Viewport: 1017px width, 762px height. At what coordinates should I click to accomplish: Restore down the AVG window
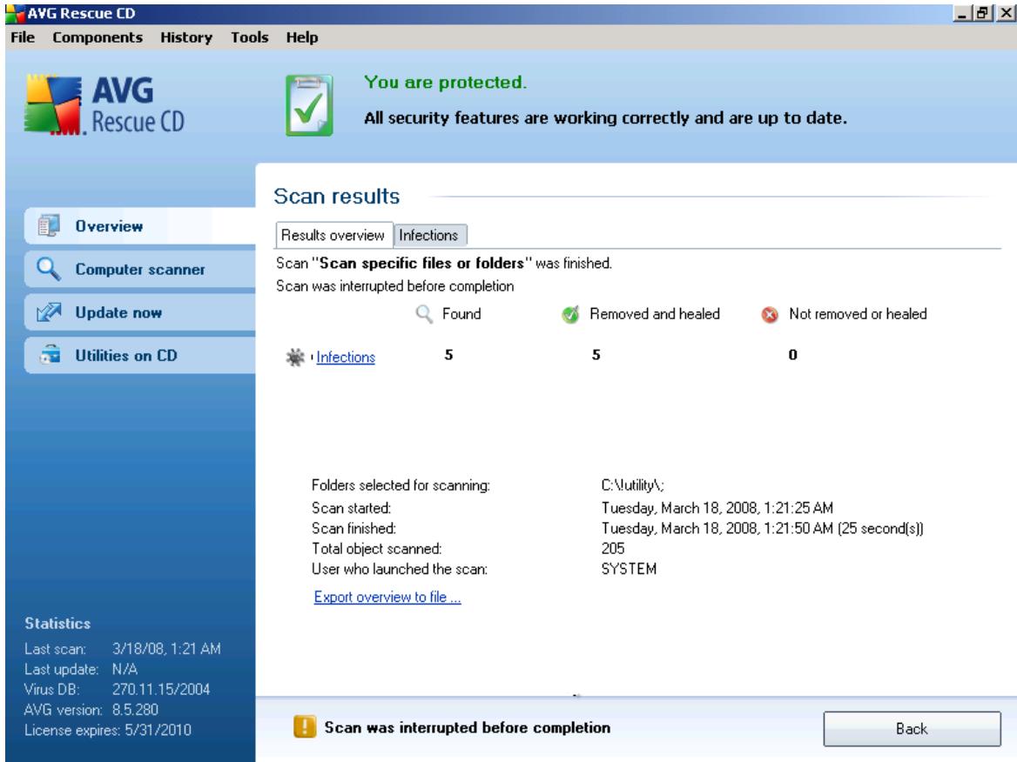(983, 13)
